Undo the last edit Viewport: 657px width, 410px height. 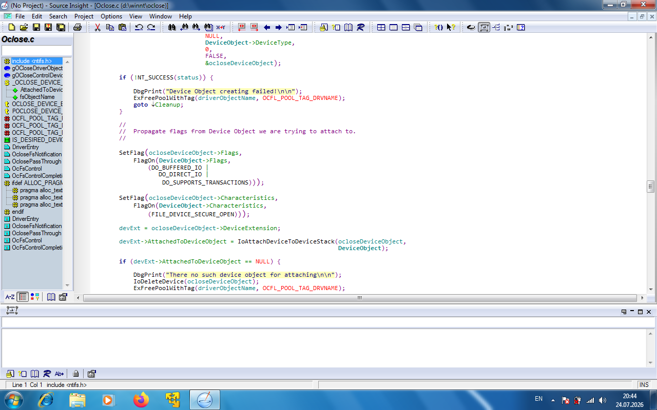(x=139, y=27)
